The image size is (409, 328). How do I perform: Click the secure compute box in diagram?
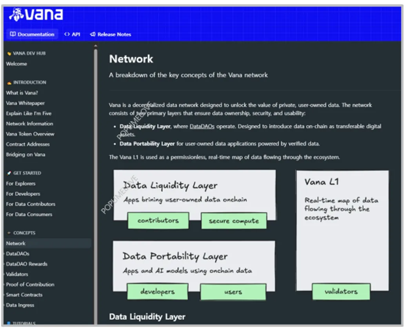click(234, 221)
